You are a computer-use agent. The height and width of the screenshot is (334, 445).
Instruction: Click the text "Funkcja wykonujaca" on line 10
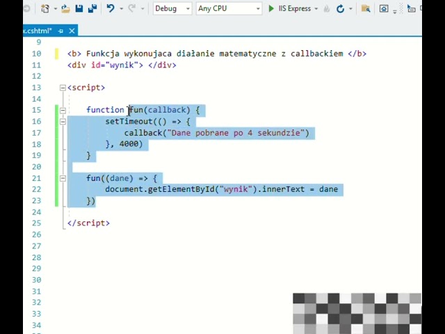pyautogui.click(x=129, y=54)
